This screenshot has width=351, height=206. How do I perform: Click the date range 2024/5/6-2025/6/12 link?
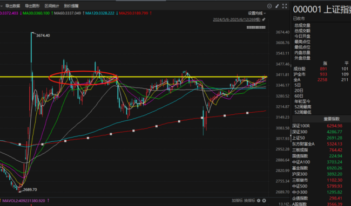click(x=237, y=19)
